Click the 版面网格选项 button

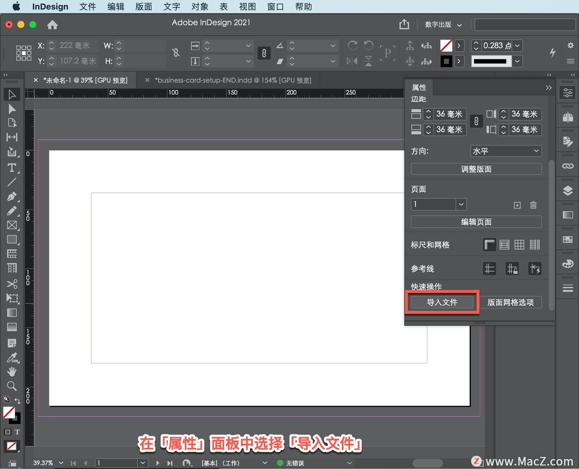[x=511, y=302]
